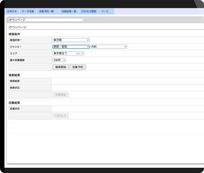
Task: Open the ジャンル dropdown showing 病院・医院
Action: click(x=71, y=47)
